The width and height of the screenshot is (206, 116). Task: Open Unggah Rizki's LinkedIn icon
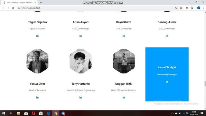coord(124,97)
